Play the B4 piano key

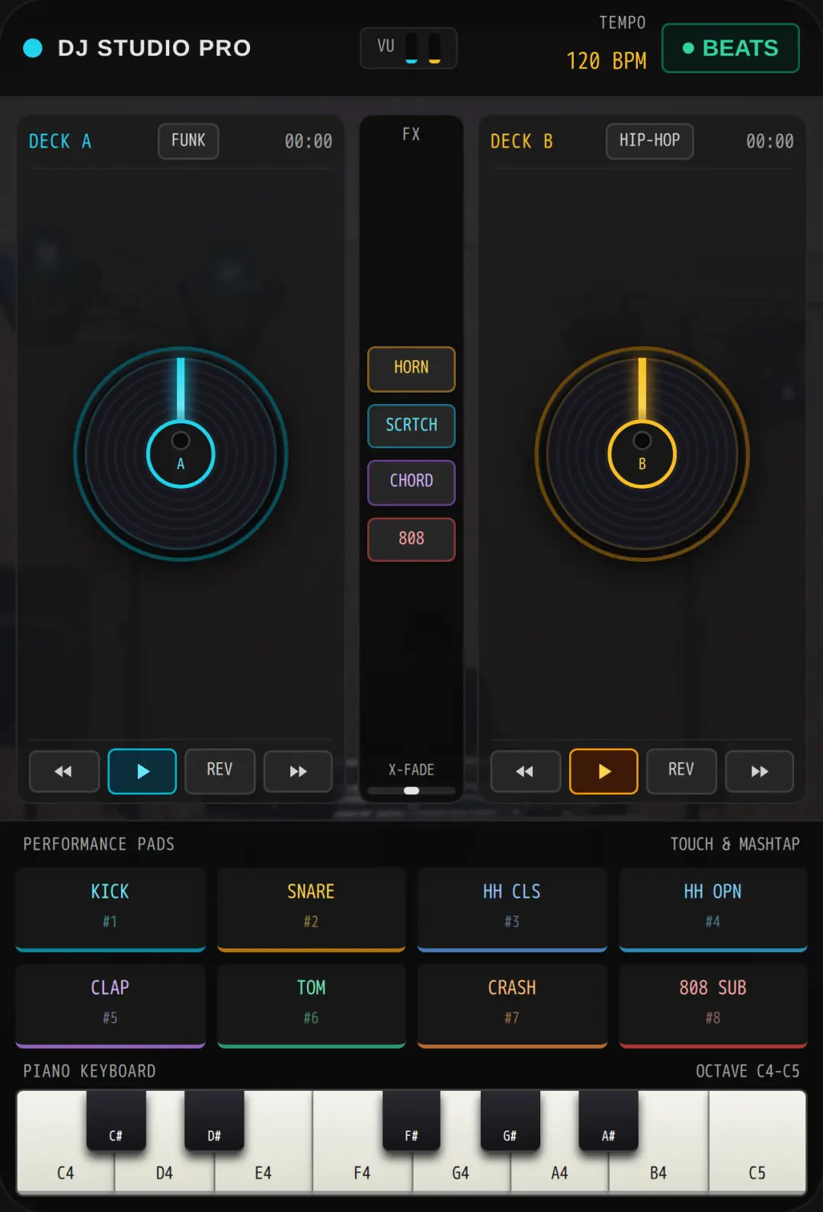658,1172
